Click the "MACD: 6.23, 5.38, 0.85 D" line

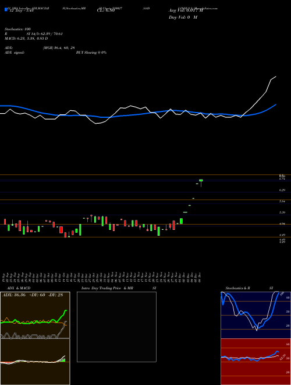[x=26, y=38]
